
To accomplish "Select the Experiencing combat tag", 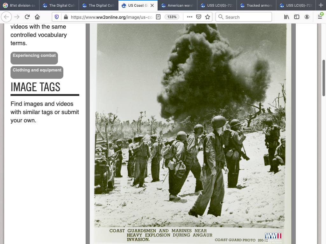I will coord(34,56).
